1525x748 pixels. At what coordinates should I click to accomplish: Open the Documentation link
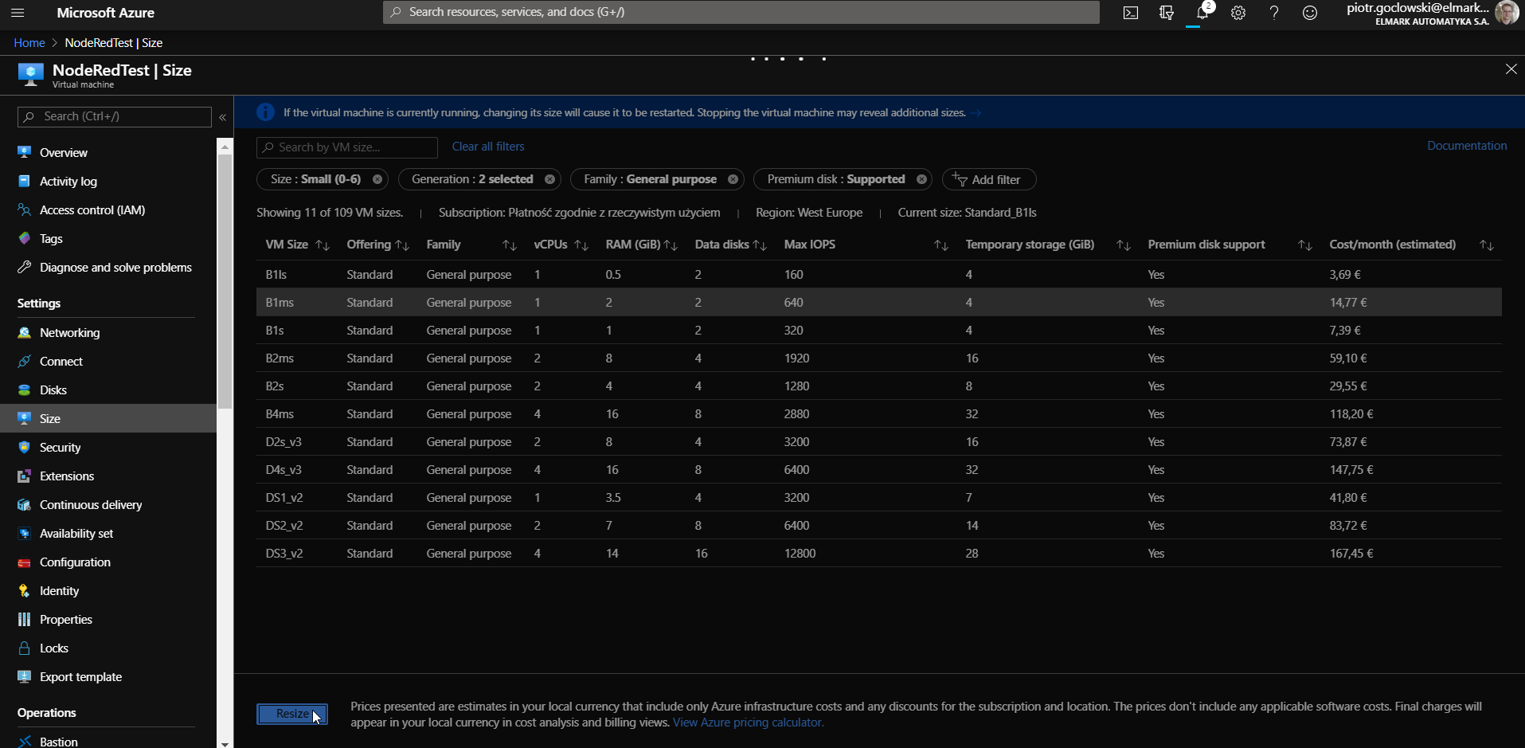tap(1467, 146)
